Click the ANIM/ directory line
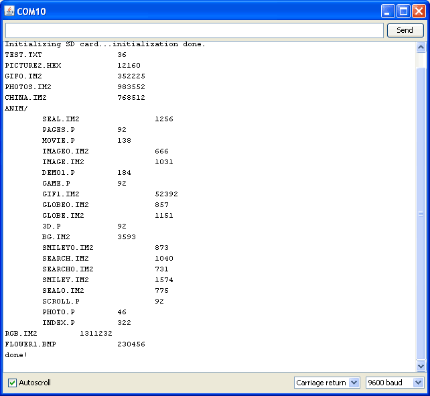Viewport: 430px width, 396px height. coord(17,109)
